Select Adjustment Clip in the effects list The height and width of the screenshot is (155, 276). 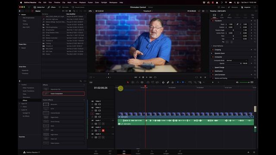coord(63,89)
